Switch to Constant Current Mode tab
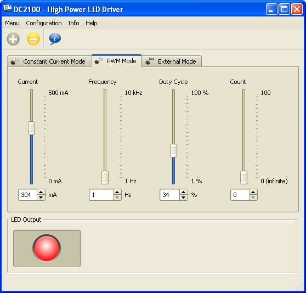The width and height of the screenshot is (306, 293). 49,61
